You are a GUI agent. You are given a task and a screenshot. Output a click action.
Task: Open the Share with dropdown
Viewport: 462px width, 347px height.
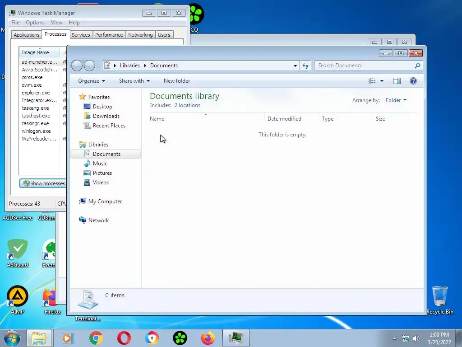point(134,81)
